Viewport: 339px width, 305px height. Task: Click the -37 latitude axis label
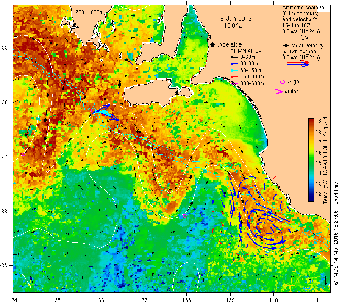click(x=4, y=156)
